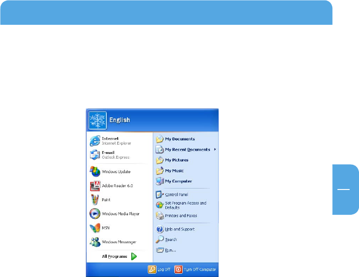
Task: Open Printers and Faxes icon
Action: click(x=159, y=216)
